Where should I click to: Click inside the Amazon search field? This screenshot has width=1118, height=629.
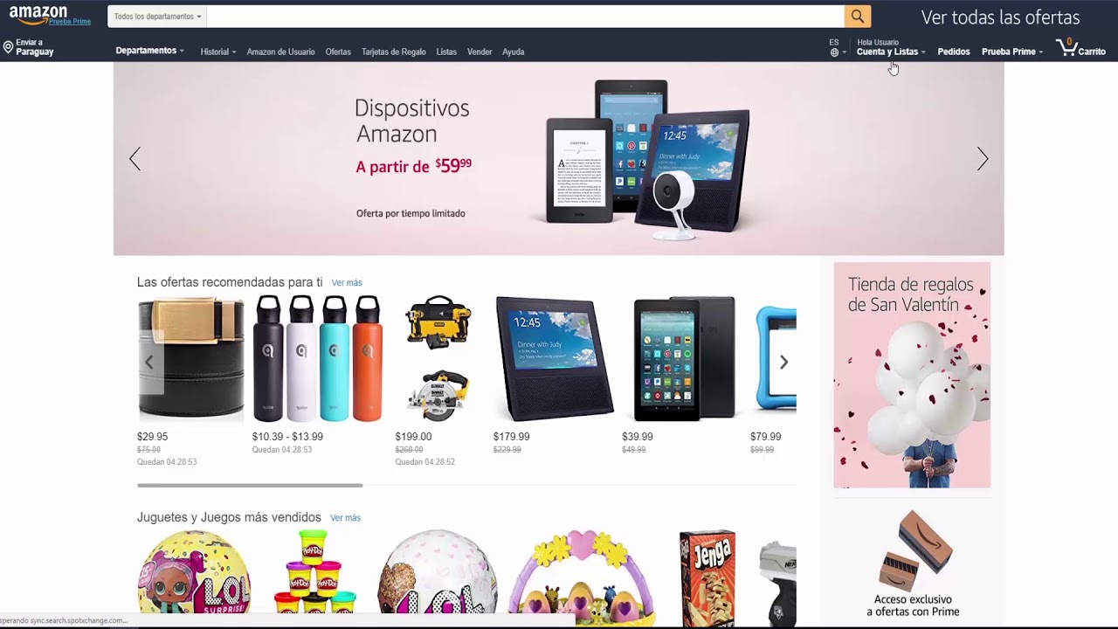pyautogui.click(x=526, y=17)
